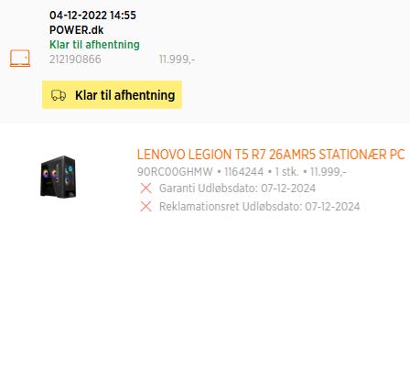
Task: Click the orange laptop order icon
Action: point(20,59)
